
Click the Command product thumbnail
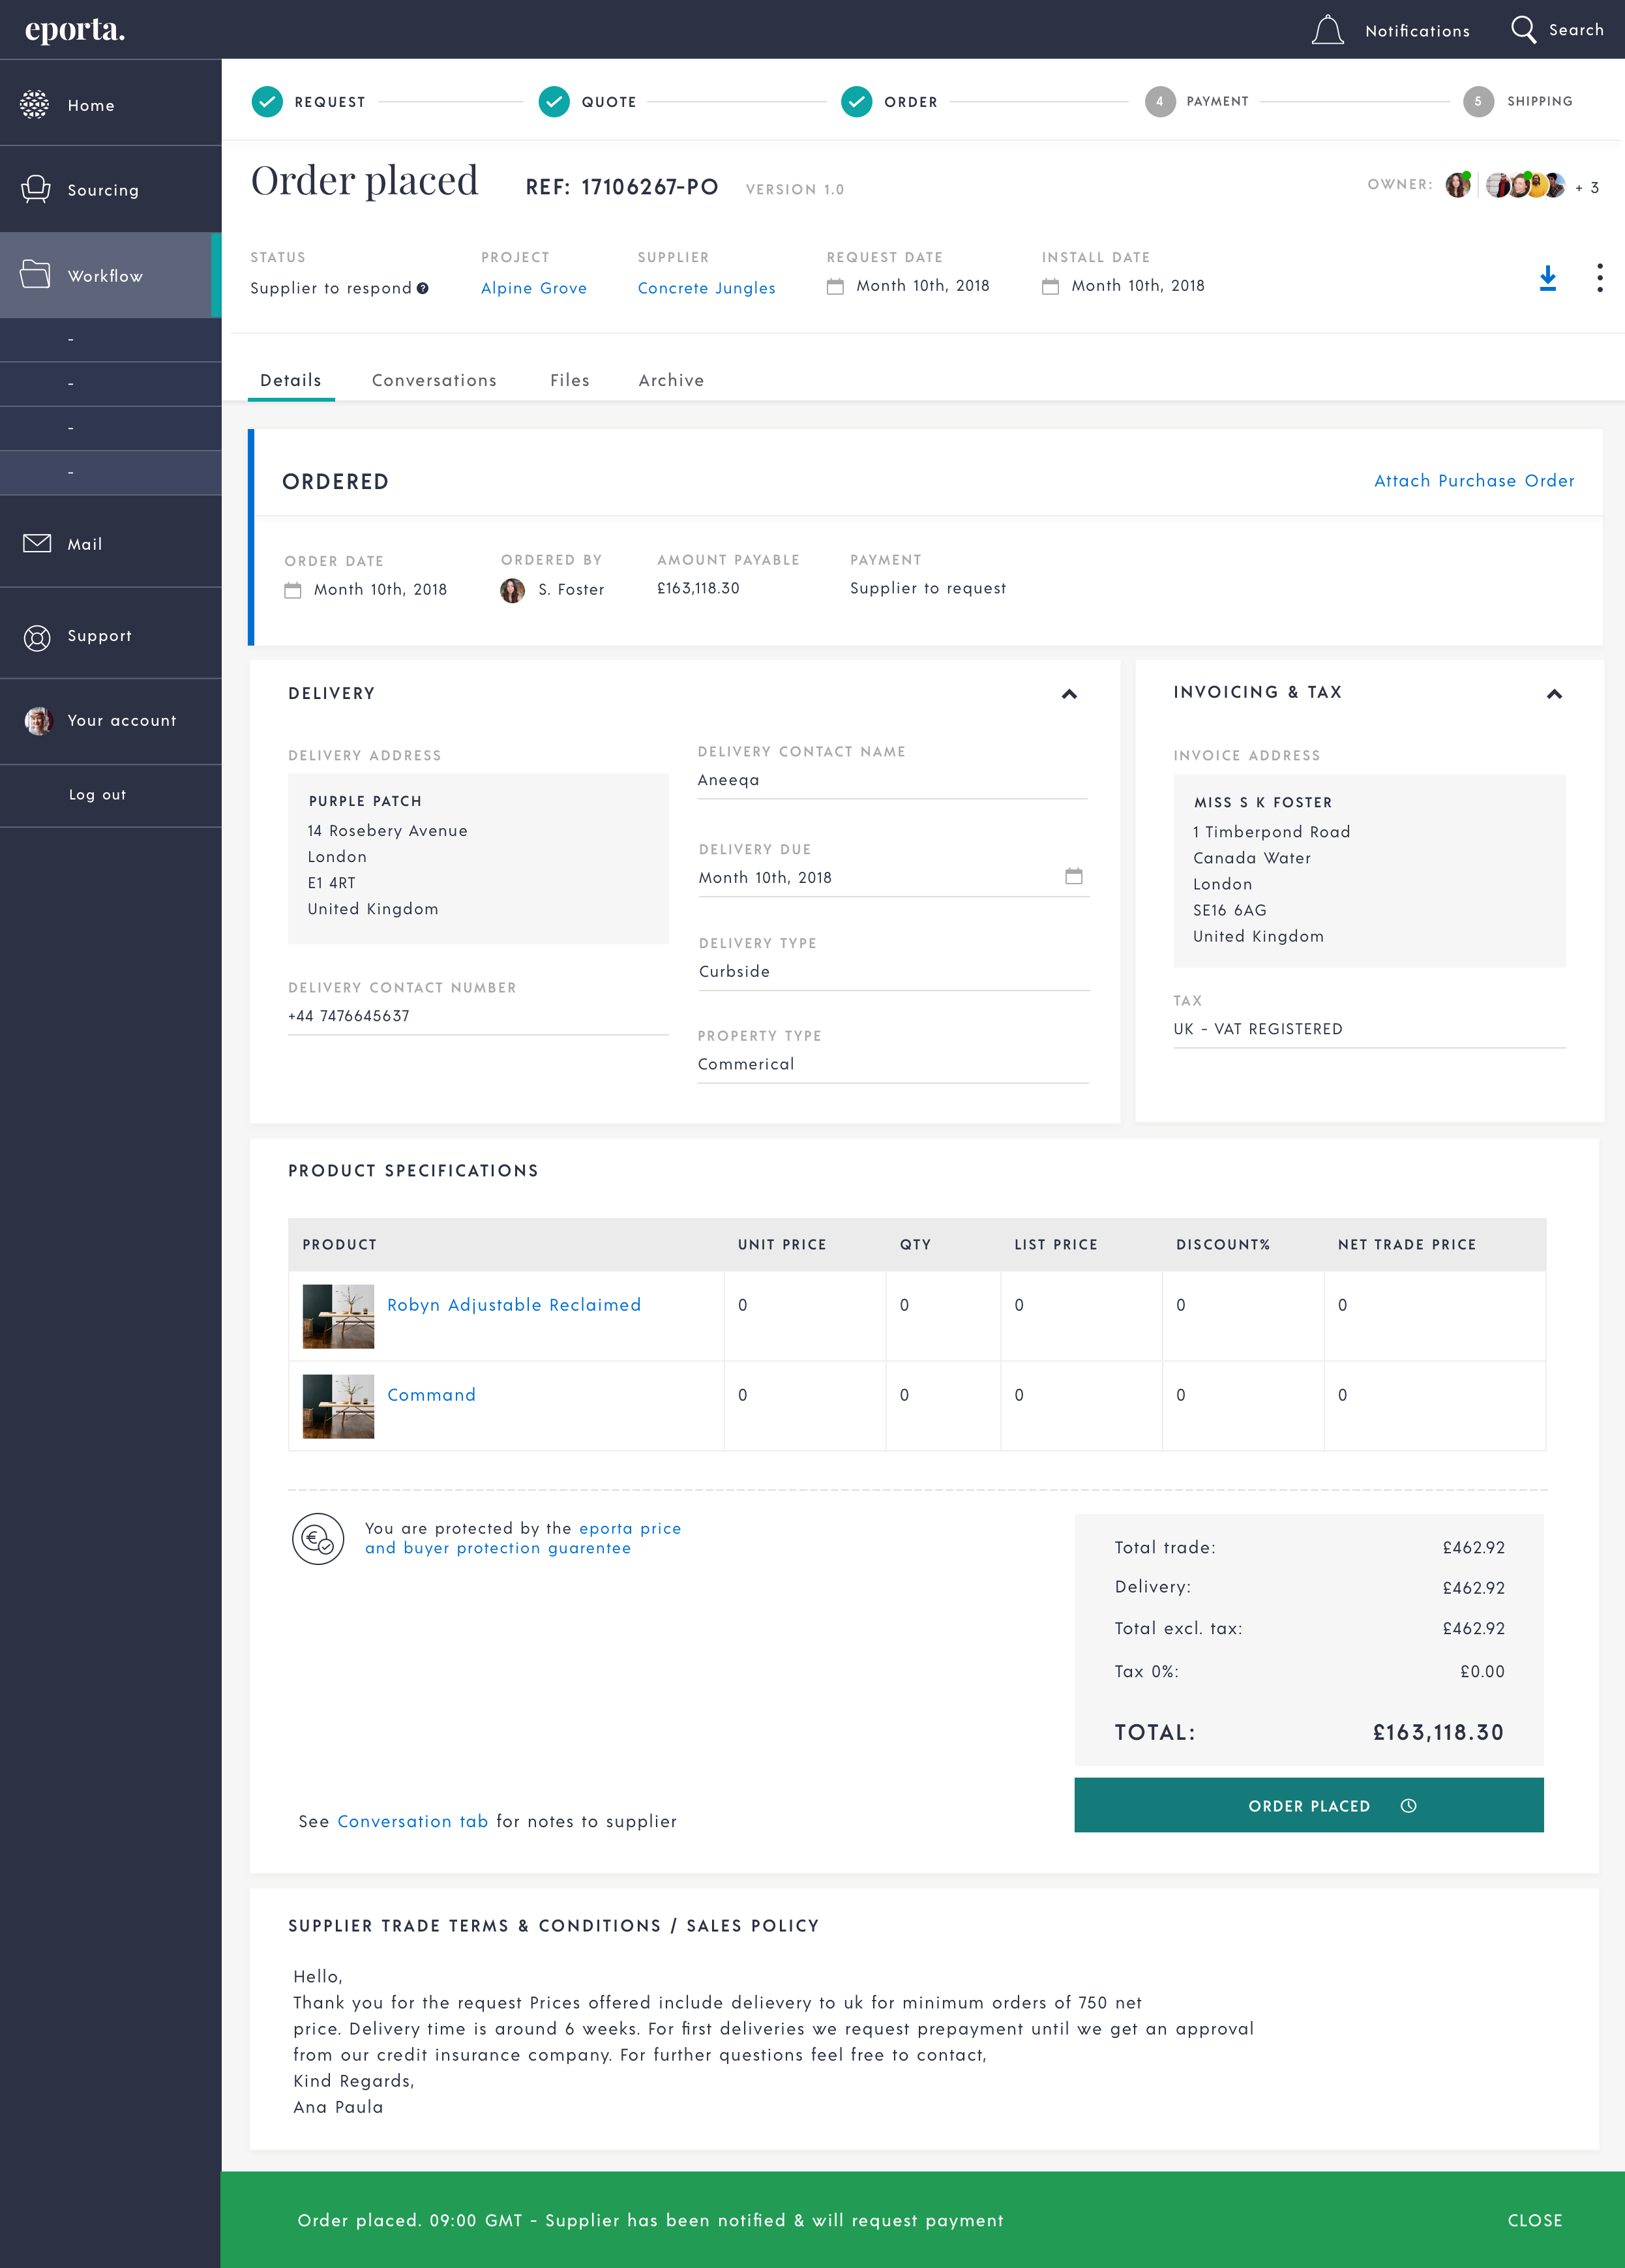[338, 1406]
